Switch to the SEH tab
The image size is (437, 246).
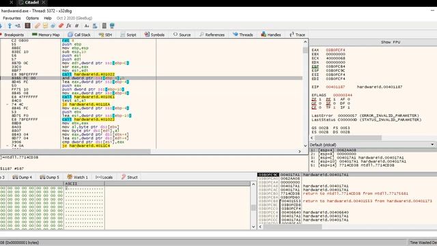(105, 35)
